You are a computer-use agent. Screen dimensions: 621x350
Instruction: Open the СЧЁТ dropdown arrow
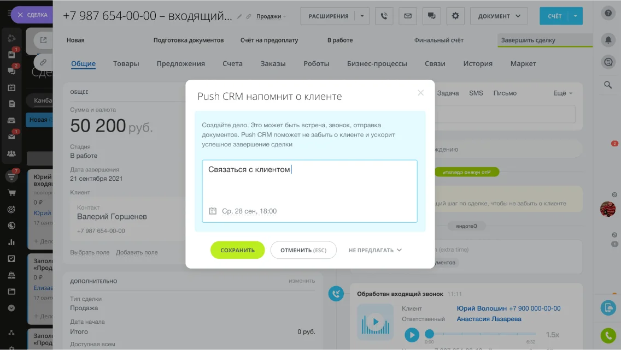coord(576,16)
